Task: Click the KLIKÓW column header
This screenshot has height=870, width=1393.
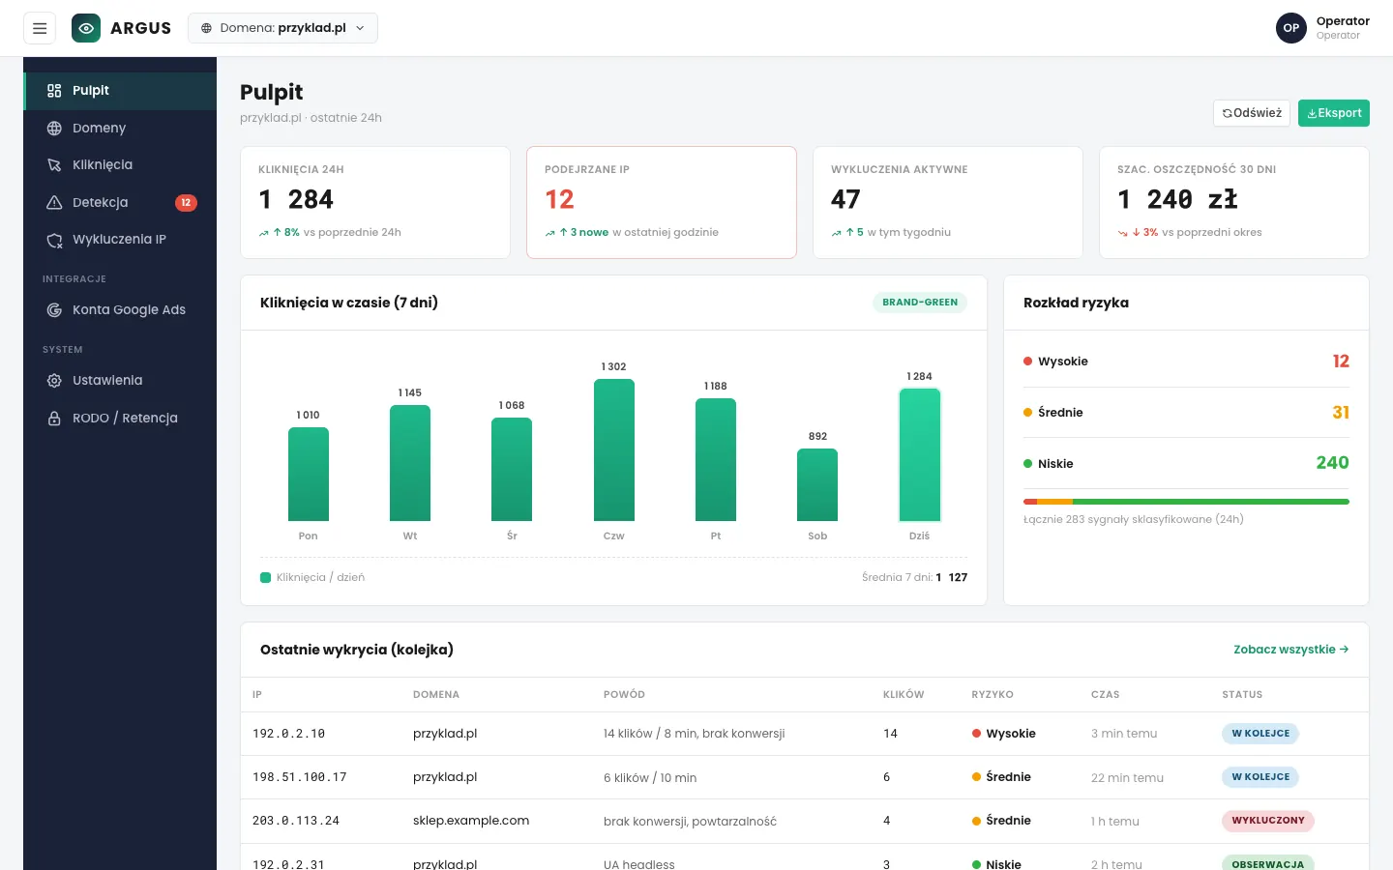Action: [904, 695]
